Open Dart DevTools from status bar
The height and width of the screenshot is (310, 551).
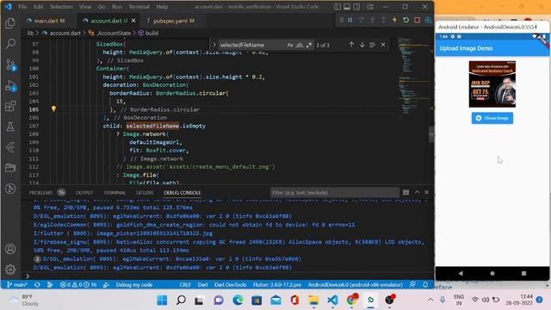click(x=230, y=285)
